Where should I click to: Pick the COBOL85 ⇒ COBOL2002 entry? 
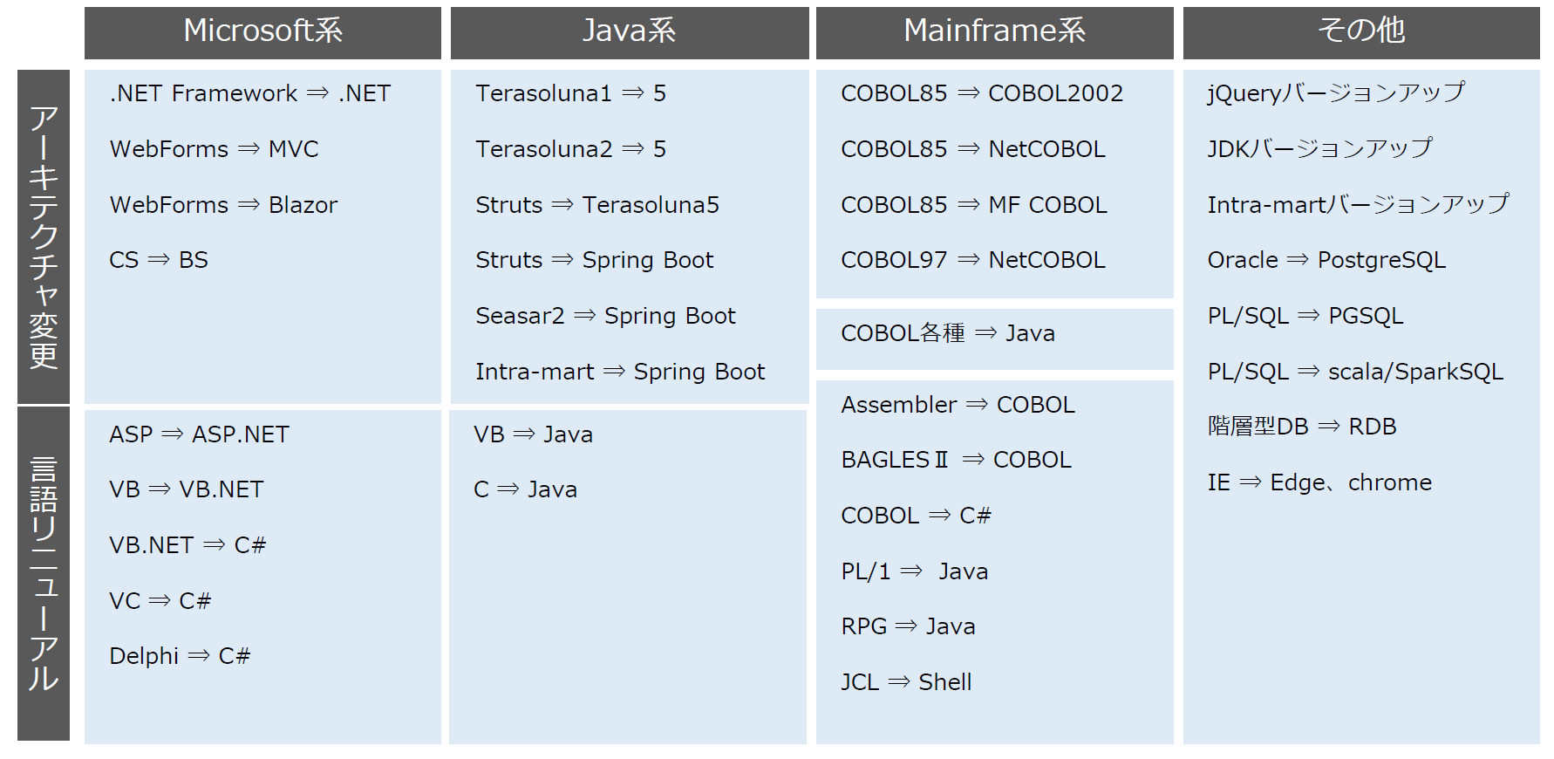coord(981,93)
